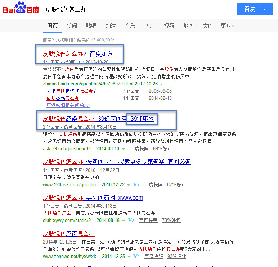Viewport: 278px width, 267px height.
Task: Click the 93%好评 rating link
Action: click(177, 256)
